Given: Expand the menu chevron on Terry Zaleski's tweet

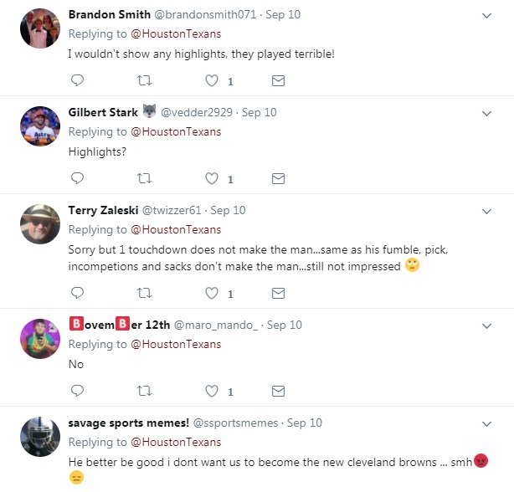Looking at the screenshot, I should pos(487,211).
